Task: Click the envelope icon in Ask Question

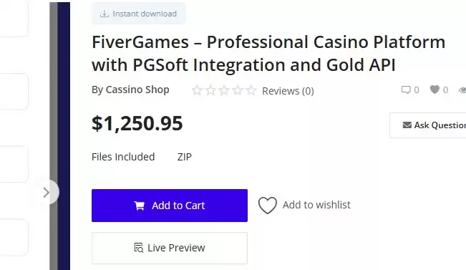Action: (x=407, y=125)
